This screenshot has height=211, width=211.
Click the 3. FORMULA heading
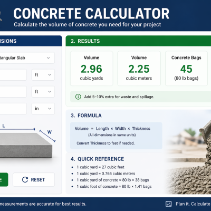coord(86,116)
